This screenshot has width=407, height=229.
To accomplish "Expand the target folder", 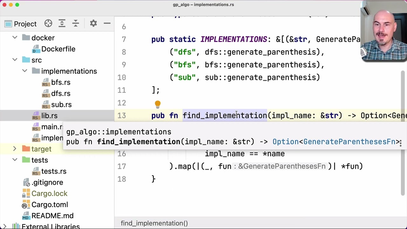I will coord(15,149).
